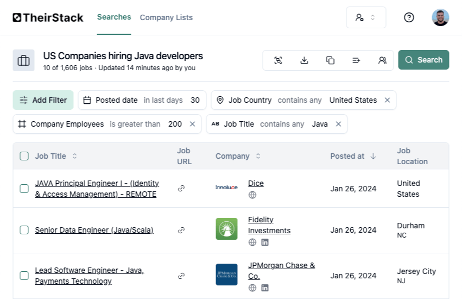Open JPMorgan LinkedIn icon

tap(265, 288)
